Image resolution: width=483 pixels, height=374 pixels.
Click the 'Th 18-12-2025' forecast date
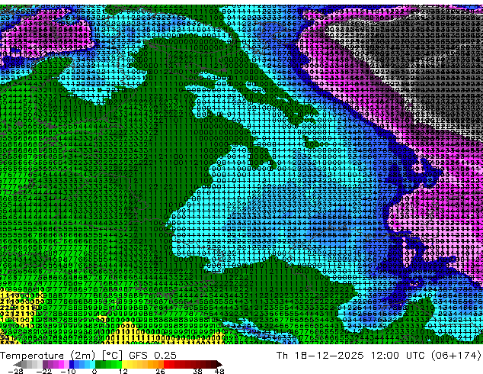[319, 356]
